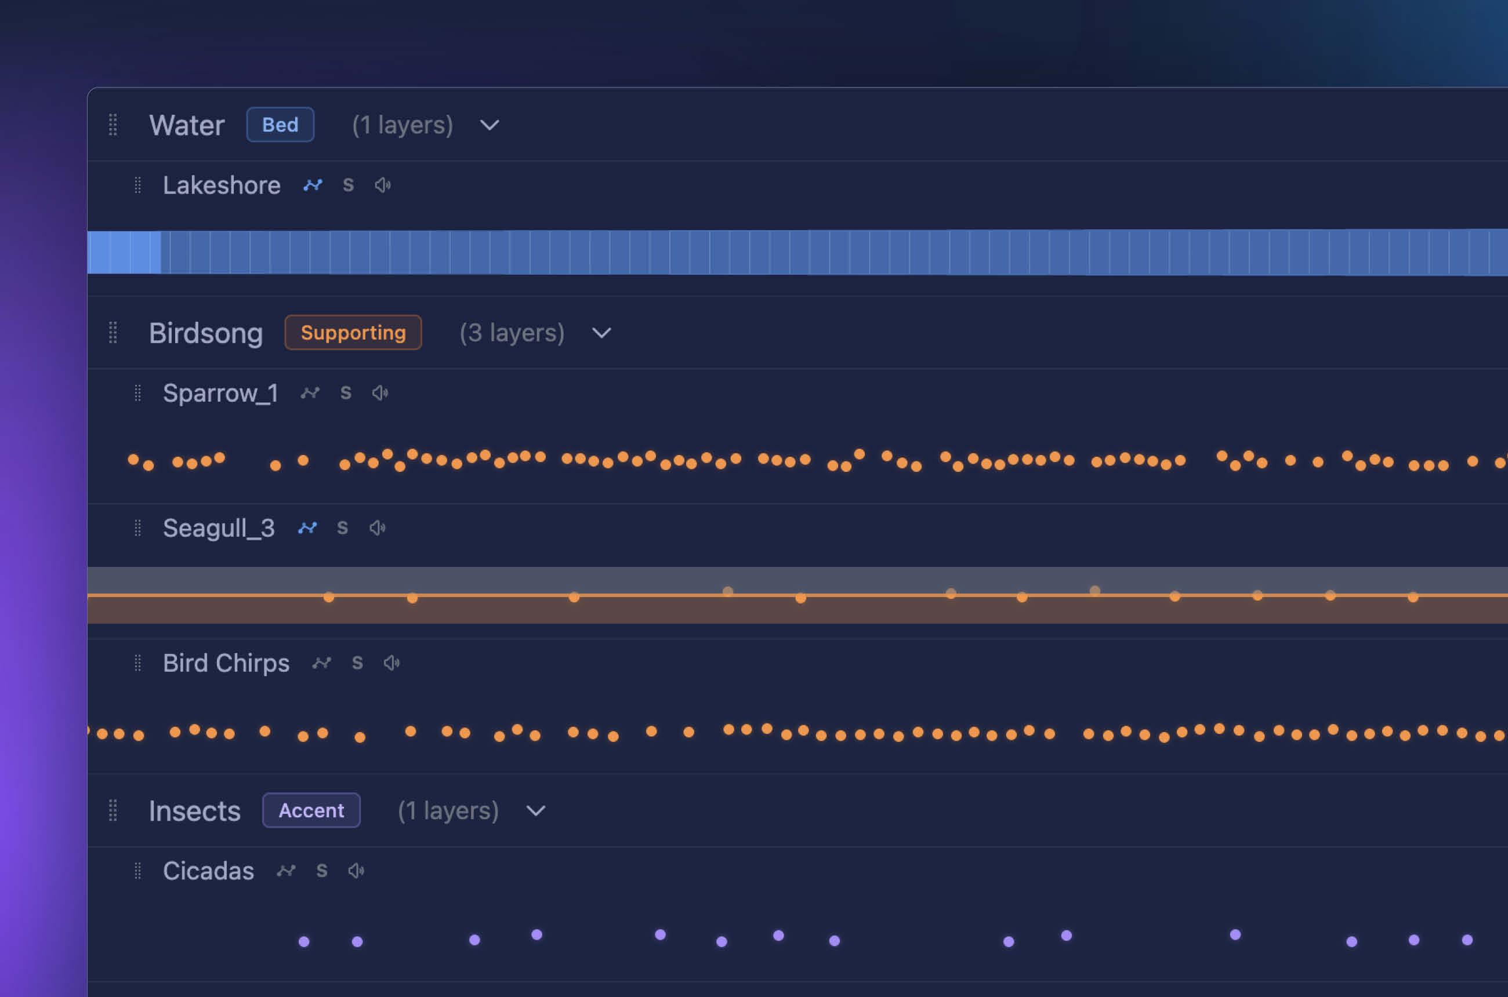Mute the Cicadas layer speaker icon

click(x=356, y=871)
